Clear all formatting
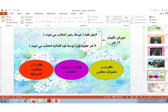The height and width of the screenshot is (112, 168). [x=61, y=18]
